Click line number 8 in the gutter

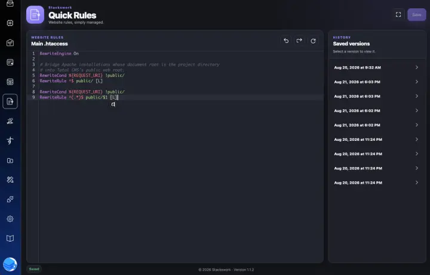point(33,92)
